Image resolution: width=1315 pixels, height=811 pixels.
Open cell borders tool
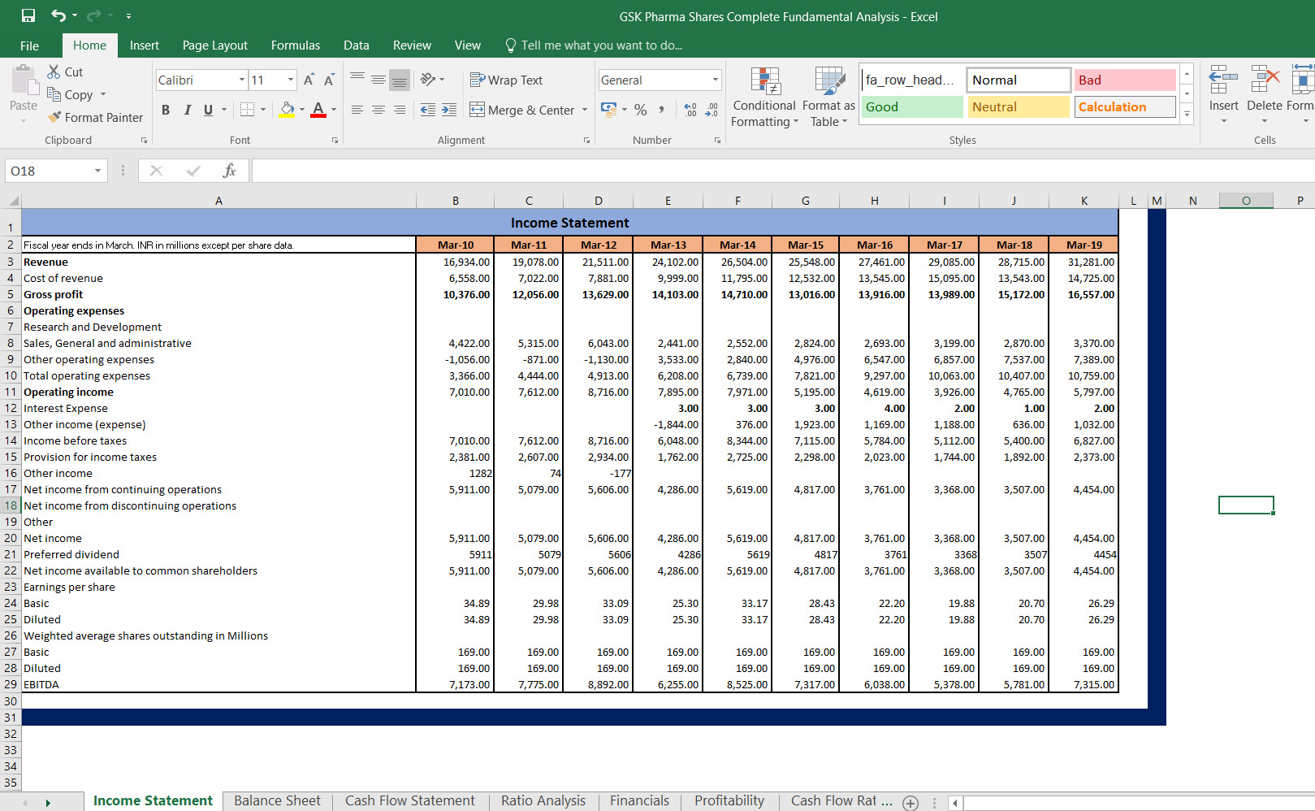[248, 110]
